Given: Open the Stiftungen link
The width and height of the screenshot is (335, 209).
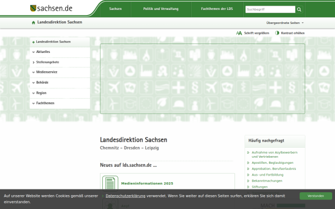Looking at the screenshot, I should 260,187.
